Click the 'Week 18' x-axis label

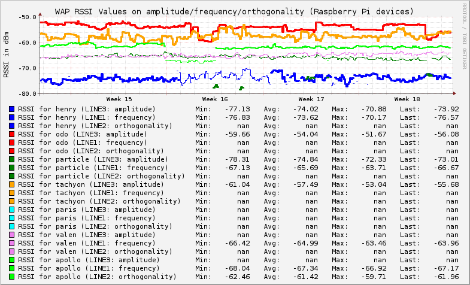tap(407, 99)
